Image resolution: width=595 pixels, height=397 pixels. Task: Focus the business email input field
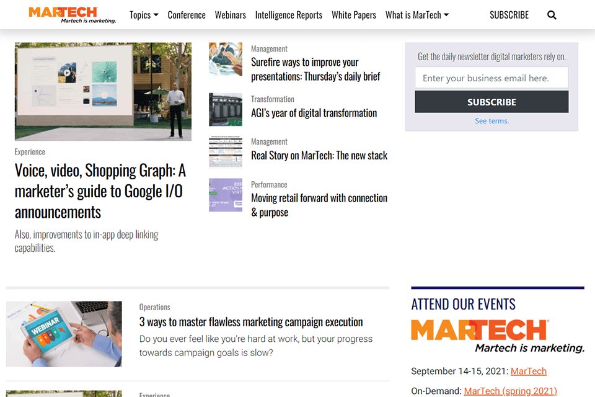491,78
